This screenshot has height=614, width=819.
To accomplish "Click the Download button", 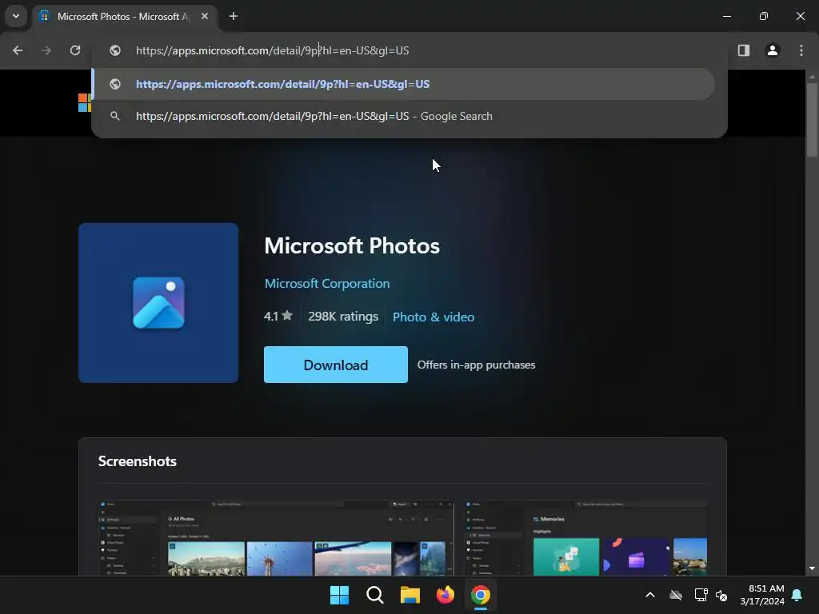I will 336,365.
